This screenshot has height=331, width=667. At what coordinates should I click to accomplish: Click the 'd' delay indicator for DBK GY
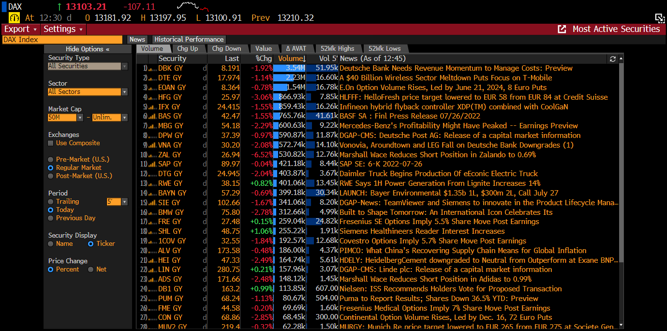coord(205,68)
